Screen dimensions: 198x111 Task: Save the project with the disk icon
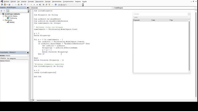point(9,5)
